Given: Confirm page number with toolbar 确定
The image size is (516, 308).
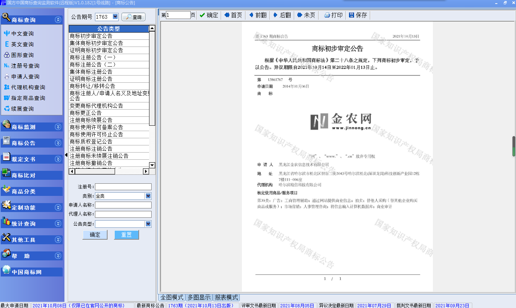Looking at the screenshot, I should [x=209, y=15].
